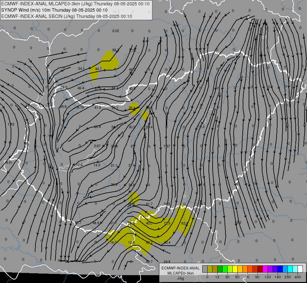Viewport: 307px width, 283px height.
Task: Click the map value '41.8'
Action: pos(98,108)
